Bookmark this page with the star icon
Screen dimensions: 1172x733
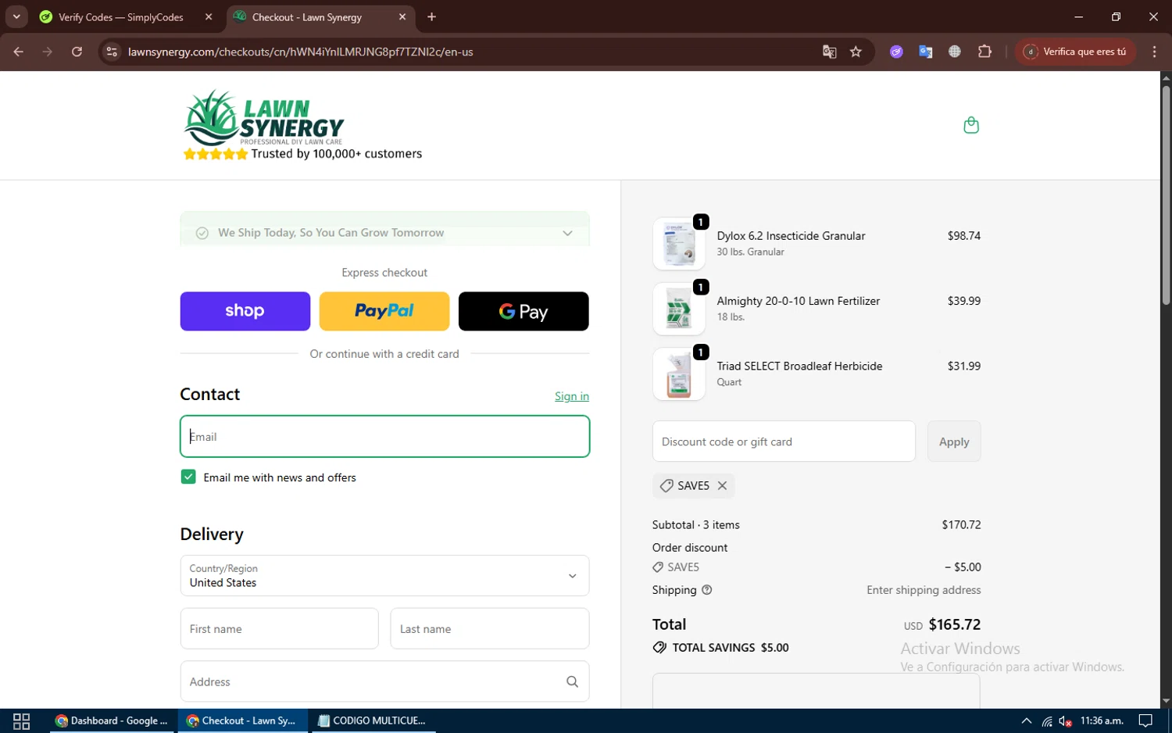coord(856,52)
